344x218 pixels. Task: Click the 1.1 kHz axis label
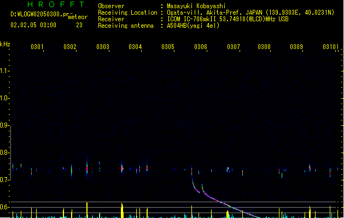coord(4,71)
